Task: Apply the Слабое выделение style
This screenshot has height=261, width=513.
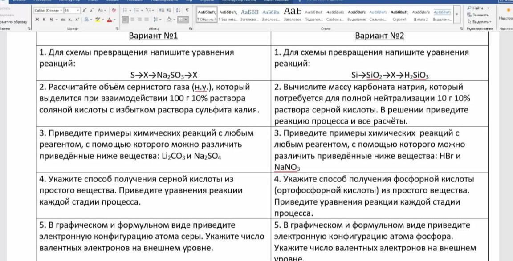Action: (335, 15)
